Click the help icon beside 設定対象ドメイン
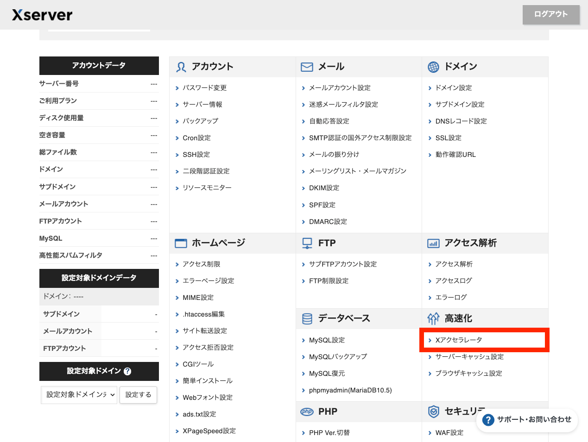Image resolution: width=588 pixels, height=442 pixels. [127, 371]
